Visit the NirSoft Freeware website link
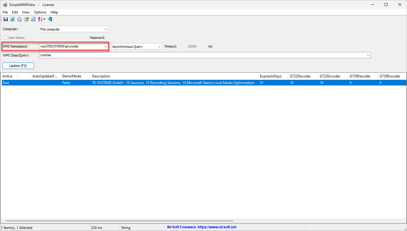407x231 pixels. coord(201,227)
